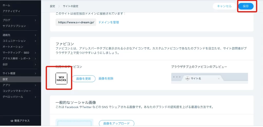The image size is (263, 127).
Task: Click the social image upload placeholder
Action: pyautogui.click(x=74, y=123)
